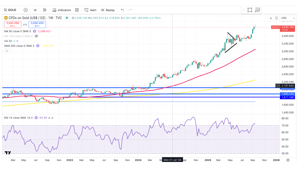Click the fullscreen frame icon near USD
Screen dimensions: 298x171
click(x=276, y=18)
